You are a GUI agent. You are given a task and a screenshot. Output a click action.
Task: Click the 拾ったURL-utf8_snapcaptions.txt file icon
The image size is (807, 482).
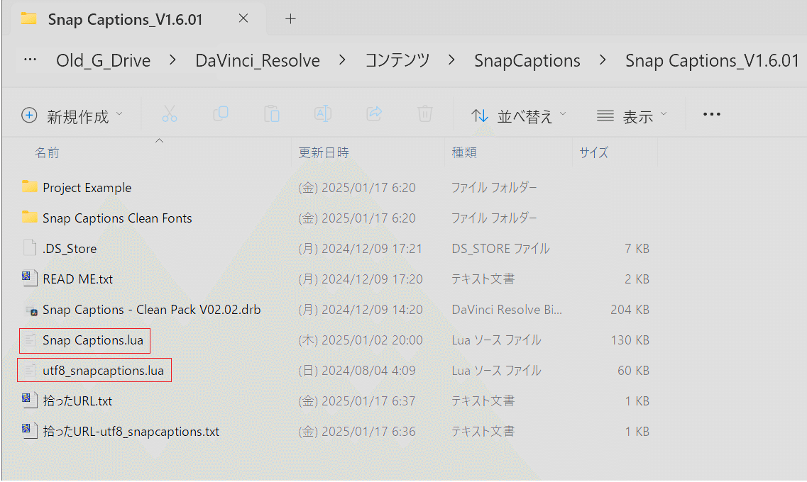pos(29,430)
